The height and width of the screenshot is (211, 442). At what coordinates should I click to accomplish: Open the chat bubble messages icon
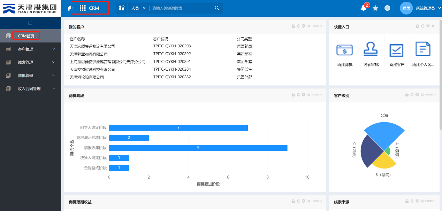[x=387, y=8]
